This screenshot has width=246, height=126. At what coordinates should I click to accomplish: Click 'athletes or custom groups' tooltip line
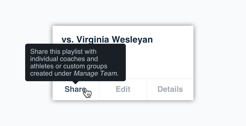pos(69,66)
